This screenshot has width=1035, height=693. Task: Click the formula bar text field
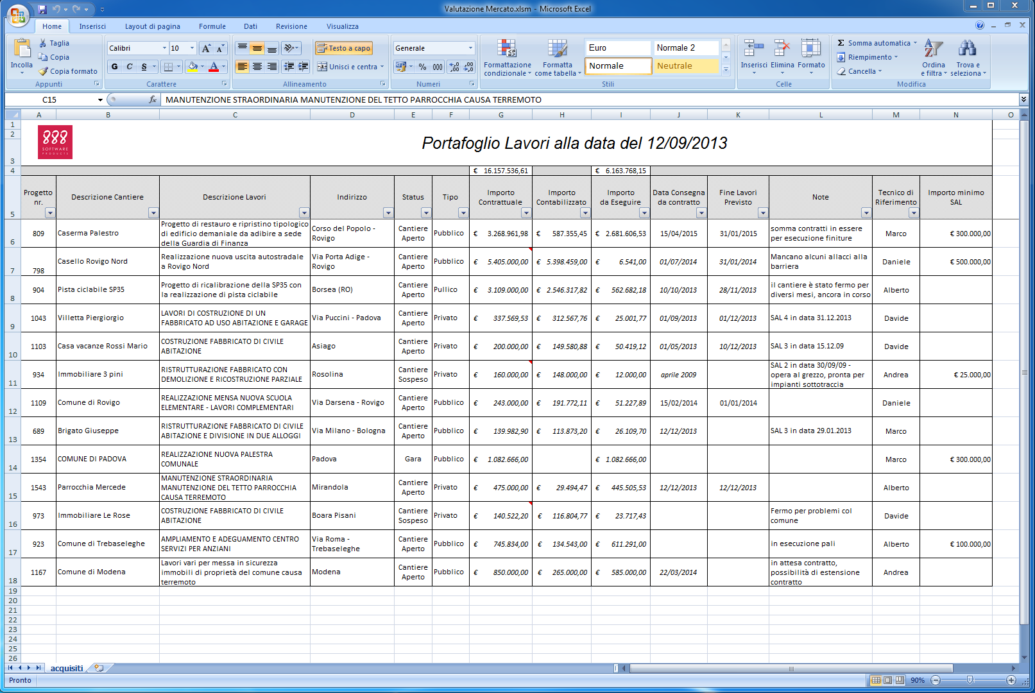pos(589,99)
